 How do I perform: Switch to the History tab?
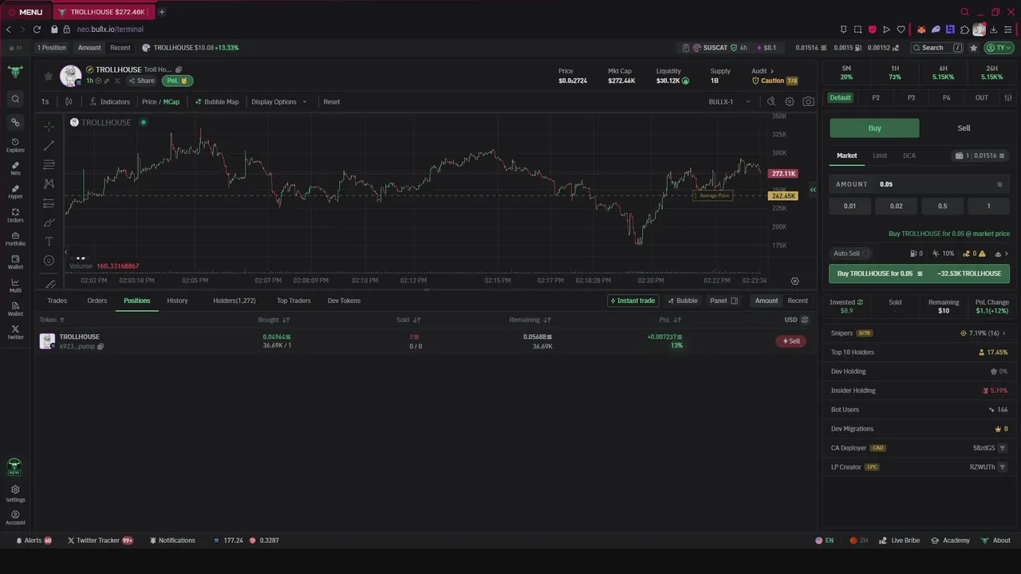(177, 301)
